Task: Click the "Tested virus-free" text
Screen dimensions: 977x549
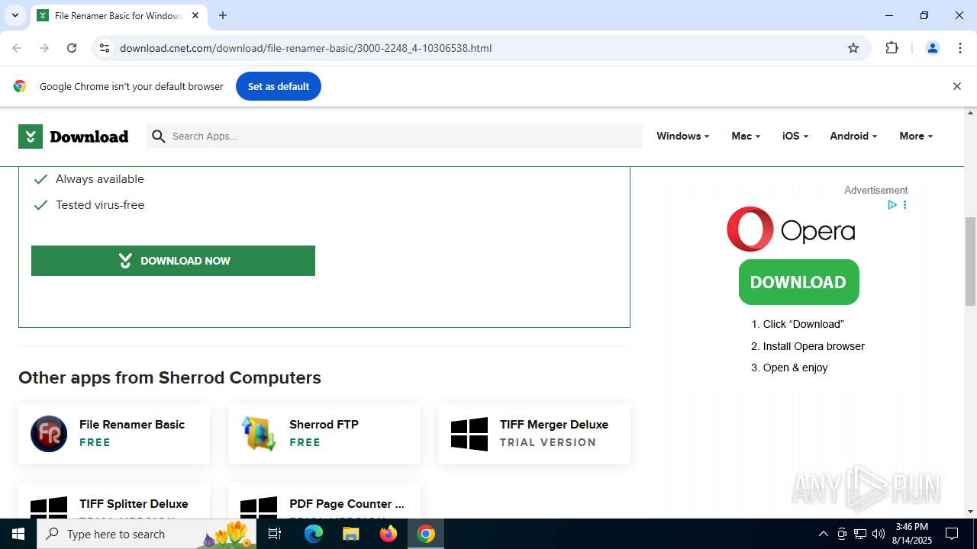Action: [x=100, y=205]
